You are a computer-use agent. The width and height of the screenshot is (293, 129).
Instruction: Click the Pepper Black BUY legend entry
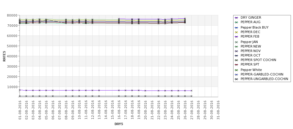(x=252, y=27)
